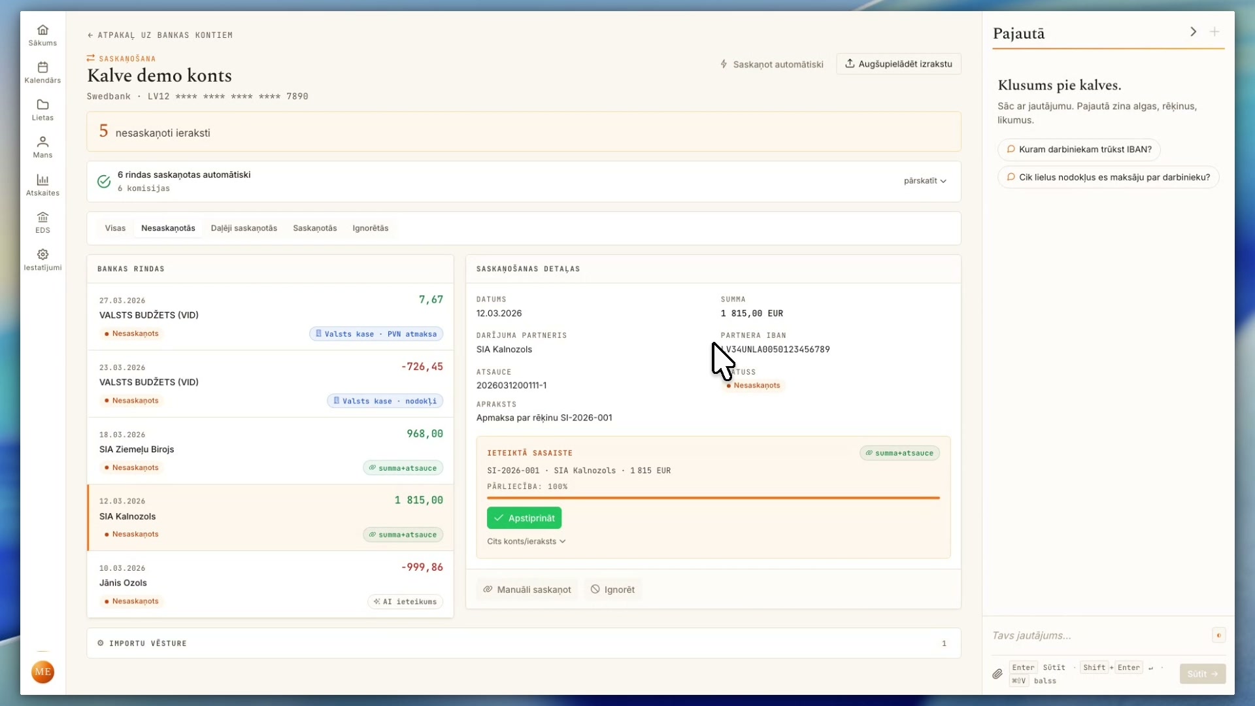Click 6 rindas saskaņotas automātiski text
The image size is (1255, 706).
pos(184,175)
